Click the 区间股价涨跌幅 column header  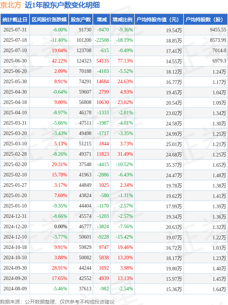click(x=49, y=19)
